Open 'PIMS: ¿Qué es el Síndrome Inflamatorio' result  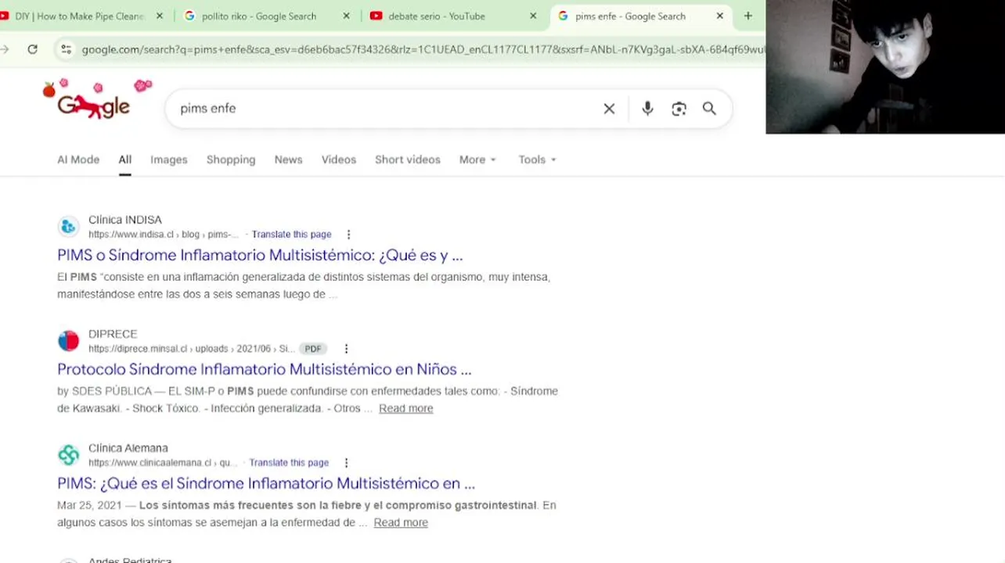pyautogui.click(x=266, y=483)
